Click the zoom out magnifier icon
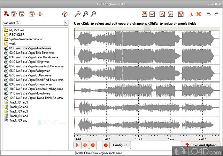This screenshot has height=156, width=223. tap(78, 14)
